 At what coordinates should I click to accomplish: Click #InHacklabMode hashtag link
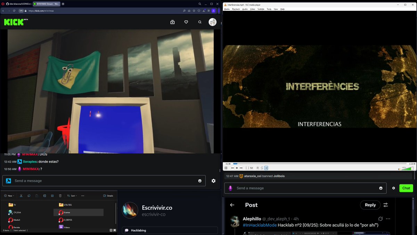(260, 225)
